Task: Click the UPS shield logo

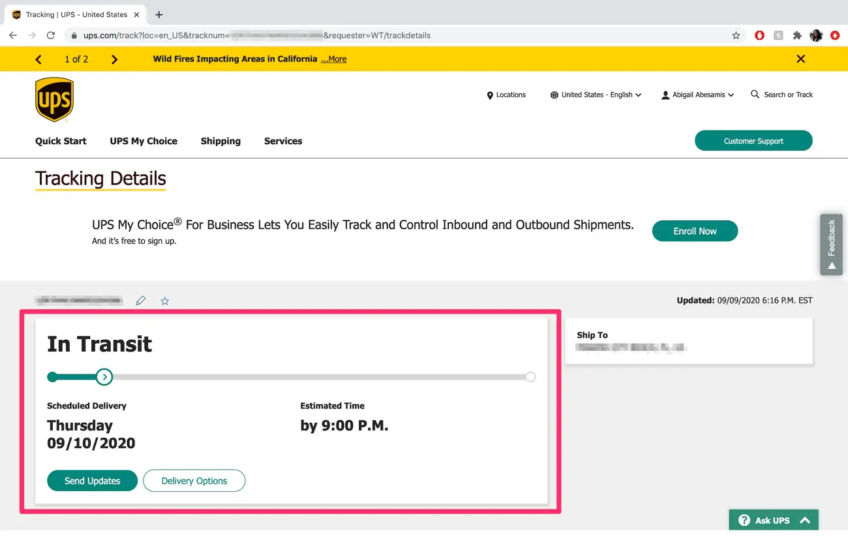Action: [54, 100]
